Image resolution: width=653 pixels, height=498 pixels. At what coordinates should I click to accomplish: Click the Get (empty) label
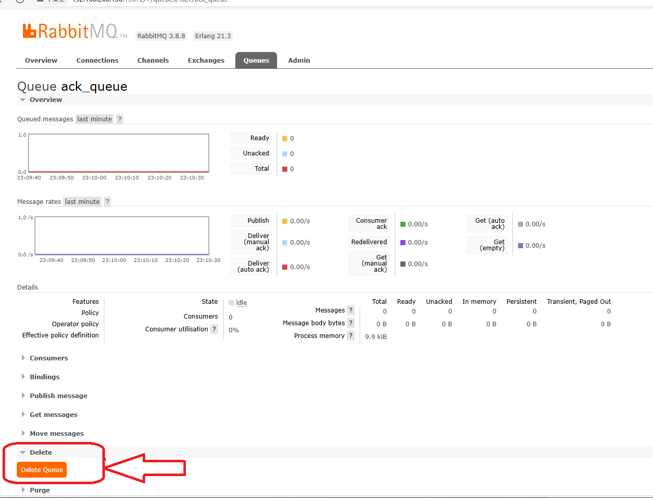[487, 245]
